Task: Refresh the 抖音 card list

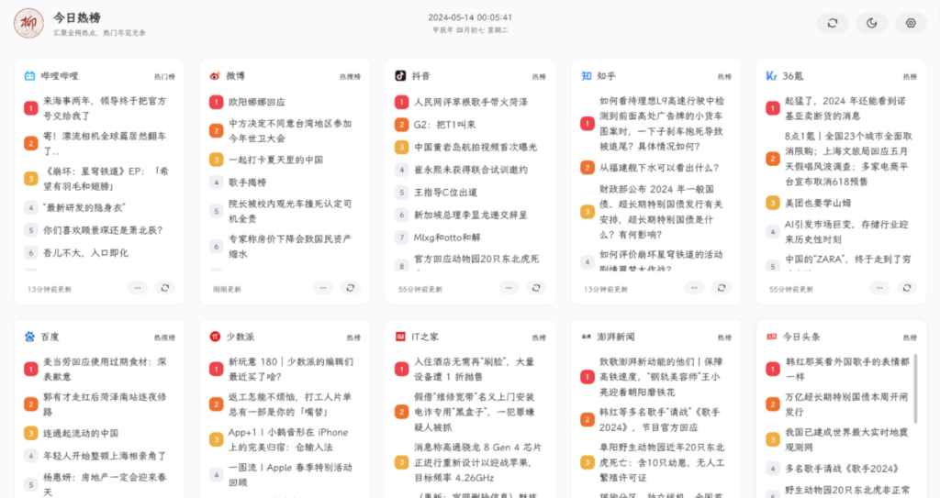Action: tap(536, 288)
